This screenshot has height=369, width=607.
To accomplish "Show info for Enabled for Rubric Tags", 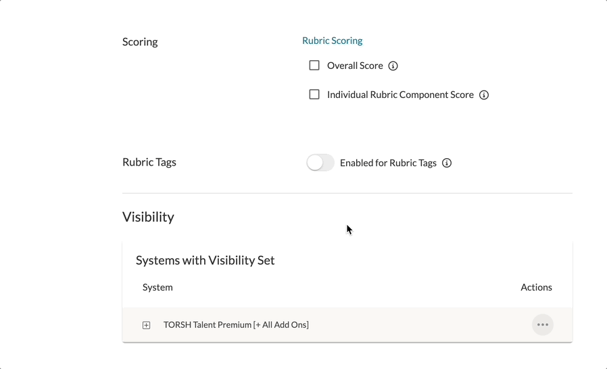I will (447, 163).
